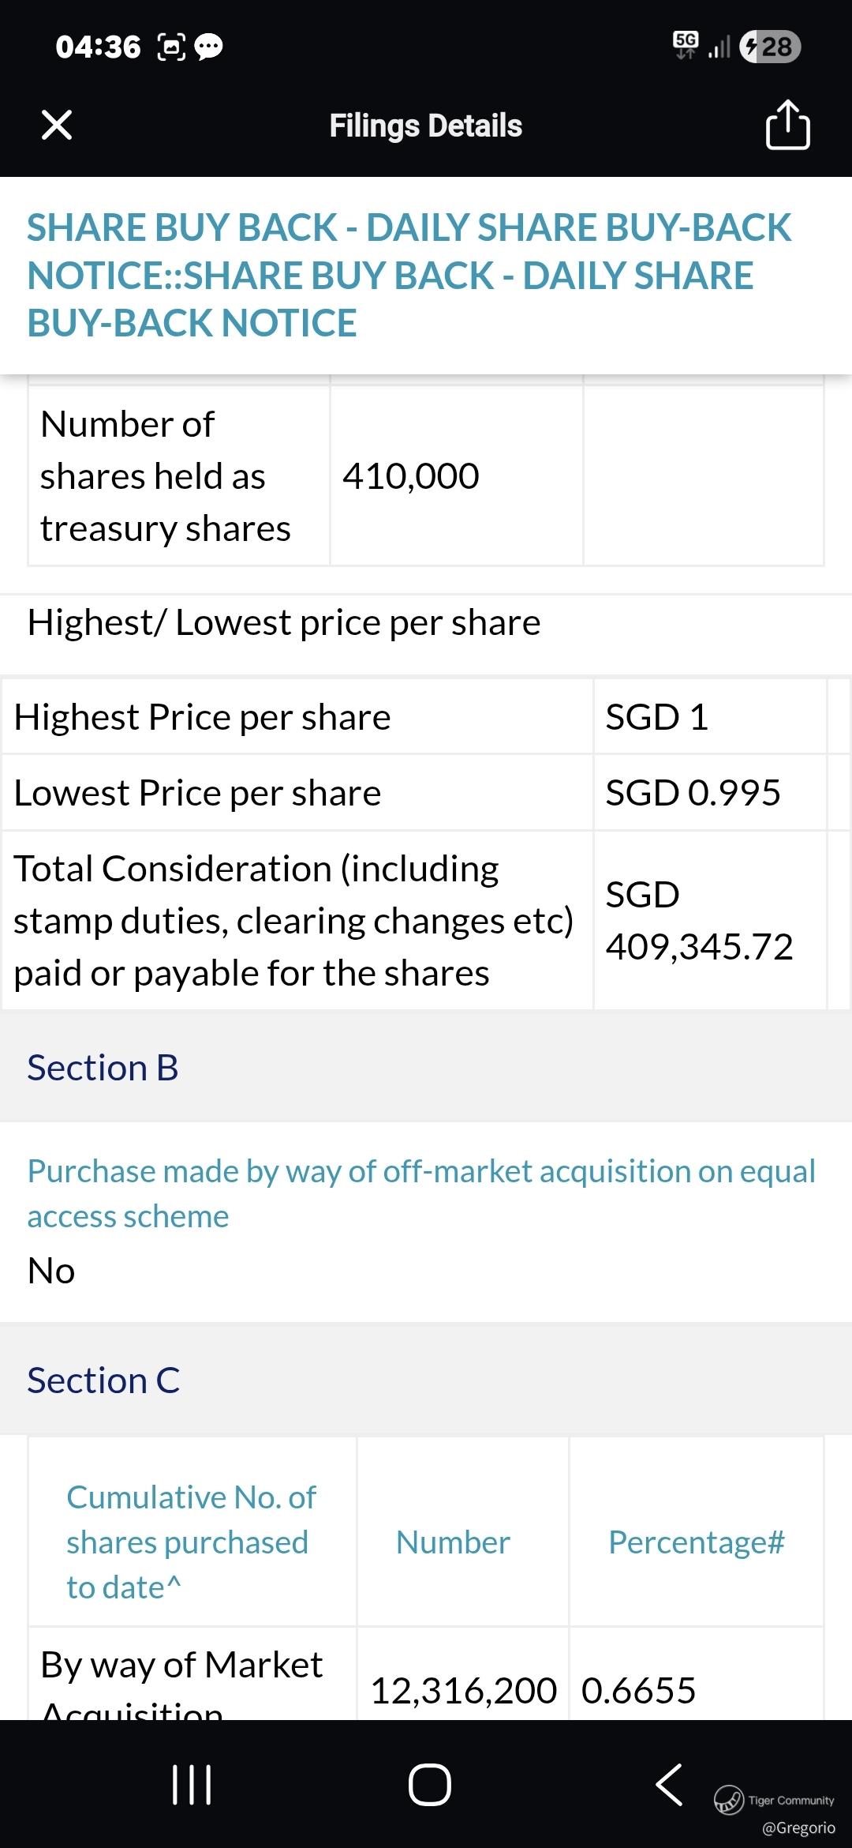
Task: Tap the Cumulative No. of shares header
Action: (x=191, y=1542)
